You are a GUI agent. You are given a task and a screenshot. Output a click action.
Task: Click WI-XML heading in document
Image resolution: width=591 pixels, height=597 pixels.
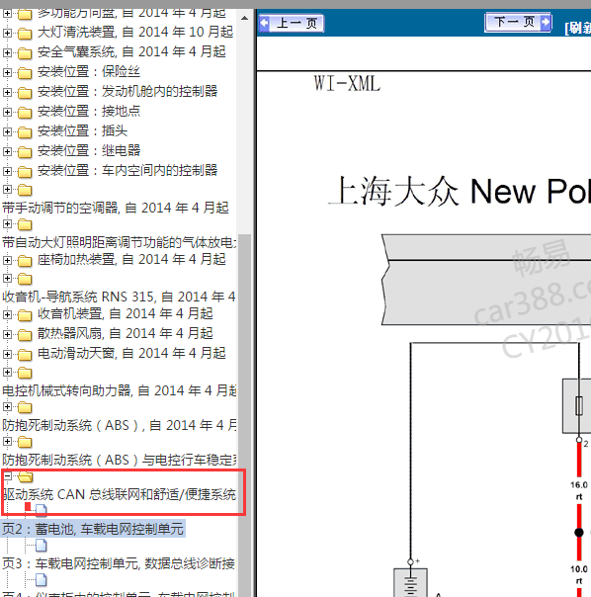[347, 83]
